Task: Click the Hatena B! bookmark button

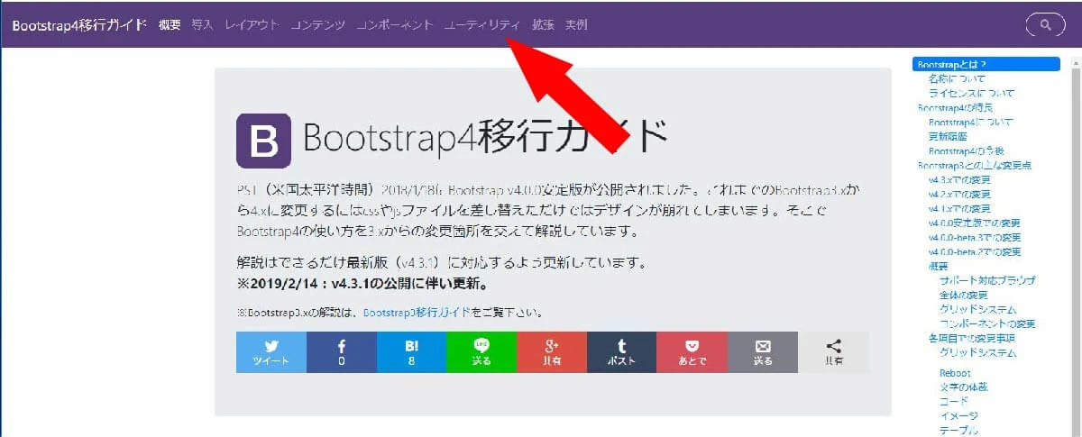Action: coord(412,352)
